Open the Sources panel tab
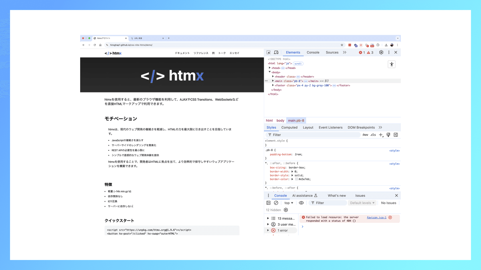Screen dimensions: 481x270 point(332,52)
